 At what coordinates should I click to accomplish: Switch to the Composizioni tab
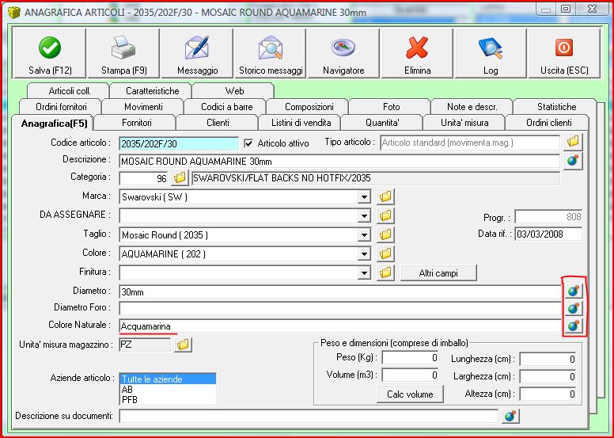pos(309,107)
